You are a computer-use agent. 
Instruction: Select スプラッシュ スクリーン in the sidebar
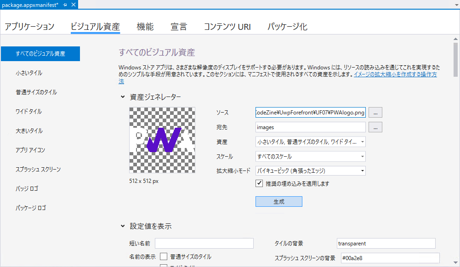coord(38,170)
